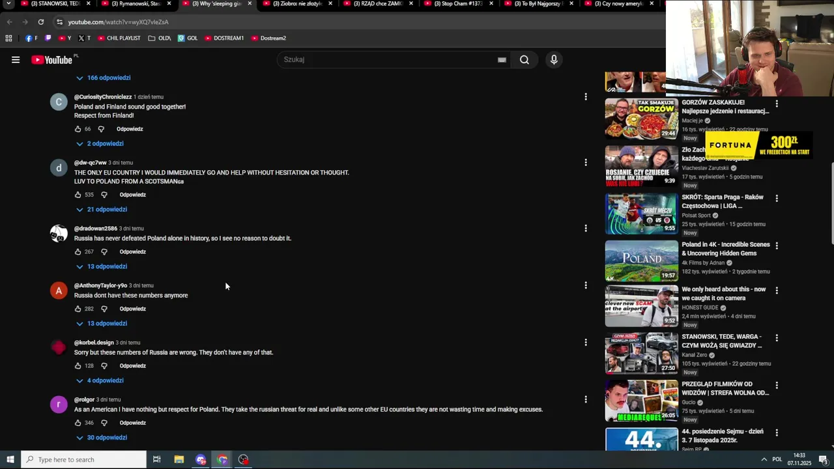
Task: Reply to the @dw-qc7ww comment via Odpowiedz
Action: tap(132, 195)
